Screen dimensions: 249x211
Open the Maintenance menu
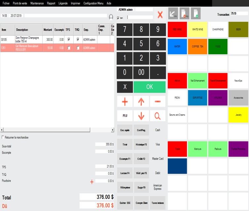coord(37,3)
